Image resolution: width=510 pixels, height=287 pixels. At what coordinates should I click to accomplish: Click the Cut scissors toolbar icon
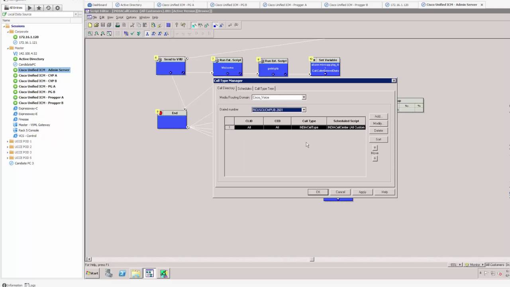click(132, 25)
